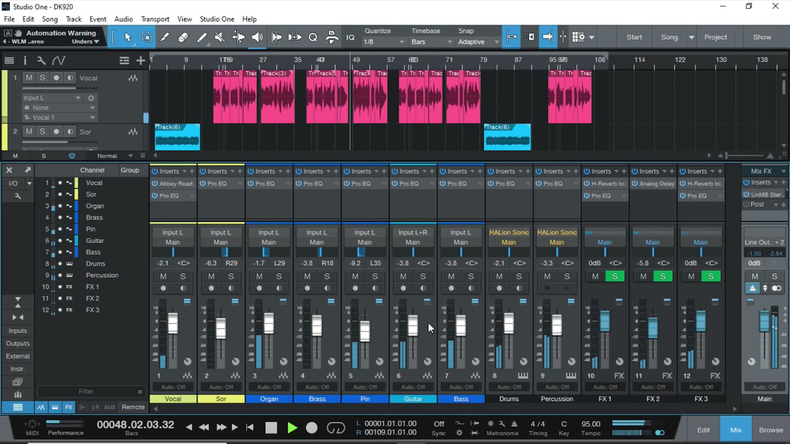Image resolution: width=790 pixels, height=444 pixels.
Task: Open the Audio menu
Action: pos(123,19)
